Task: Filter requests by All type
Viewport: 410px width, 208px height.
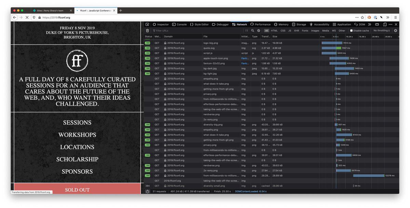Action: pyautogui.click(x=266, y=31)
